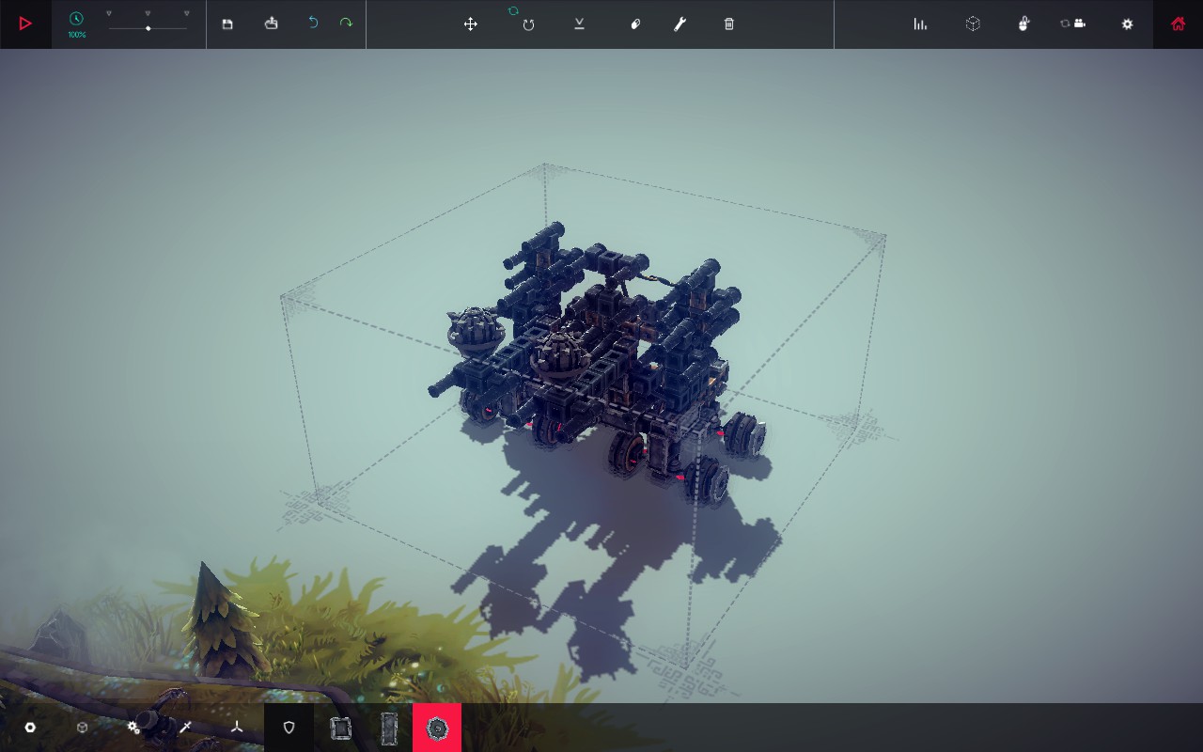Open the propeller flight category
This screenshot has height=752, width=1203.
(x=237, y=728)
